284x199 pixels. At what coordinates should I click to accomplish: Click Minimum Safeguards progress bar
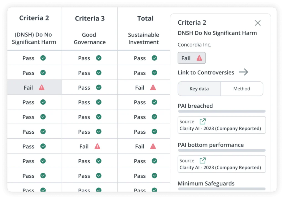(x=222, y=189)
